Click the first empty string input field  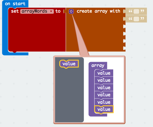[x=136, y=12]
